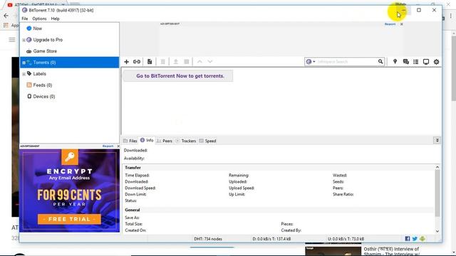
Task: Click the Transfer section header
Action: pos(133,168)
